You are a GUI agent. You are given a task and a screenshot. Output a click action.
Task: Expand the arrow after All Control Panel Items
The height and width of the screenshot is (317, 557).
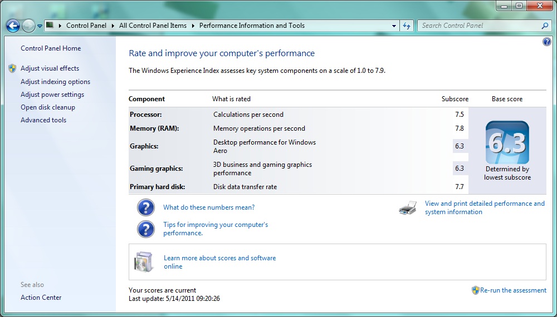tap(193, 26)
